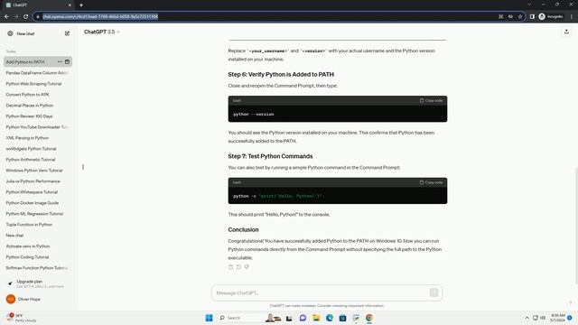This screenshot has width=578, height=325.
Task: Select the ChatGPT browser tab
Action: 38,5
